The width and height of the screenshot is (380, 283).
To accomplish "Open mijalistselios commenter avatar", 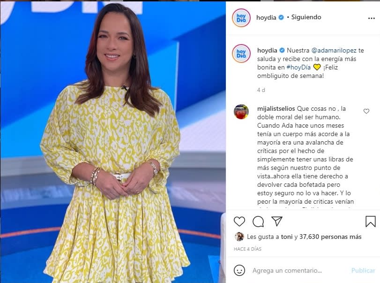I will (x=241, y=112).
